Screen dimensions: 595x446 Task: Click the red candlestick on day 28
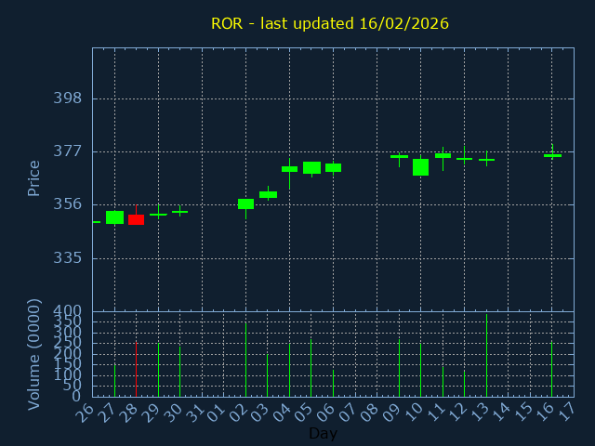pyautogui.click(x=136, y=219)
